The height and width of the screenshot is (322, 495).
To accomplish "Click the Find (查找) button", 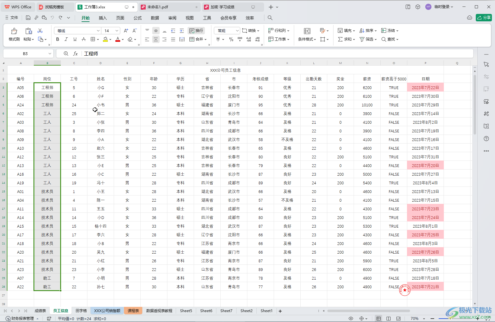I will click(x=390, y=39).
